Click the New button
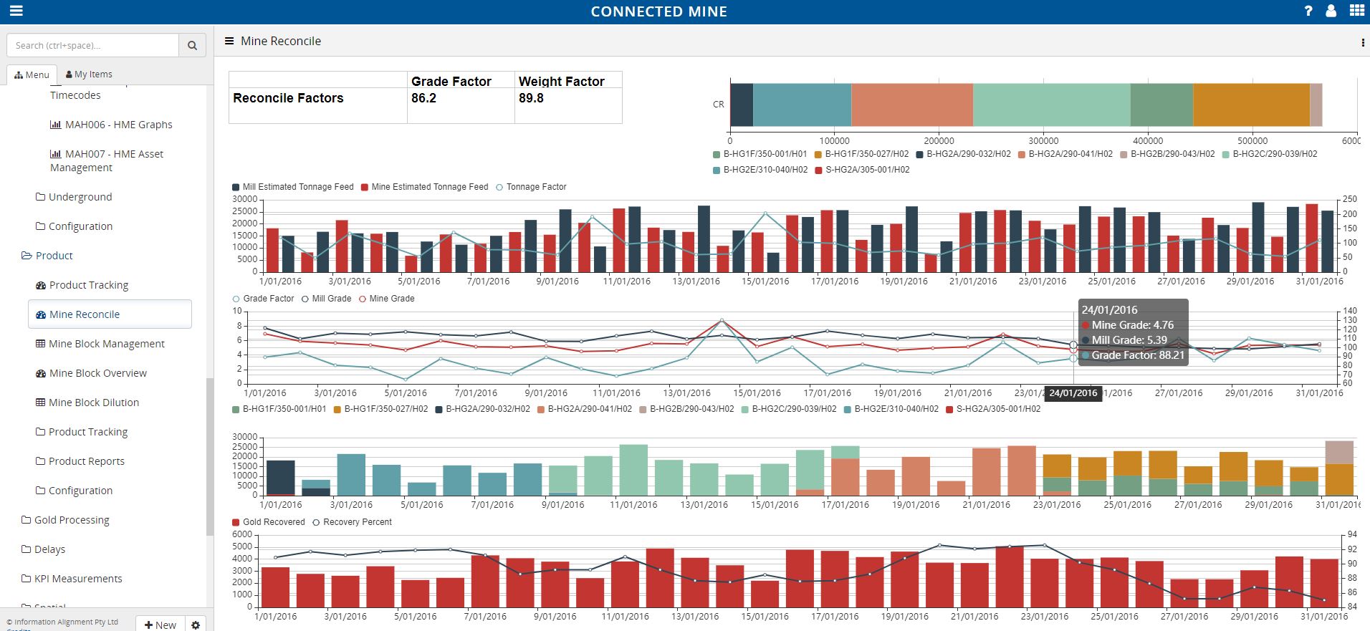1370x631 pixels. [x=160, y=625]
